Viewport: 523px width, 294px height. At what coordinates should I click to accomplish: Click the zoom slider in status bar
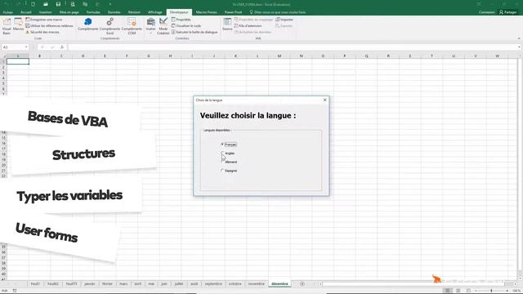click(x=492, y=291)
